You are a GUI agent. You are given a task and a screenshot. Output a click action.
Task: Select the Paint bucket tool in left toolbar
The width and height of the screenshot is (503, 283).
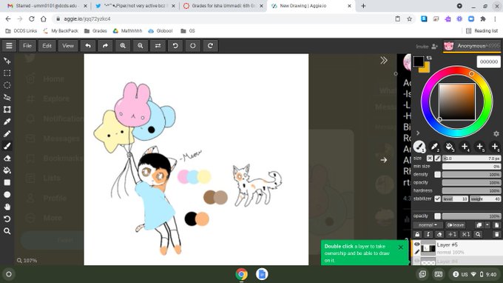point(7,170)
